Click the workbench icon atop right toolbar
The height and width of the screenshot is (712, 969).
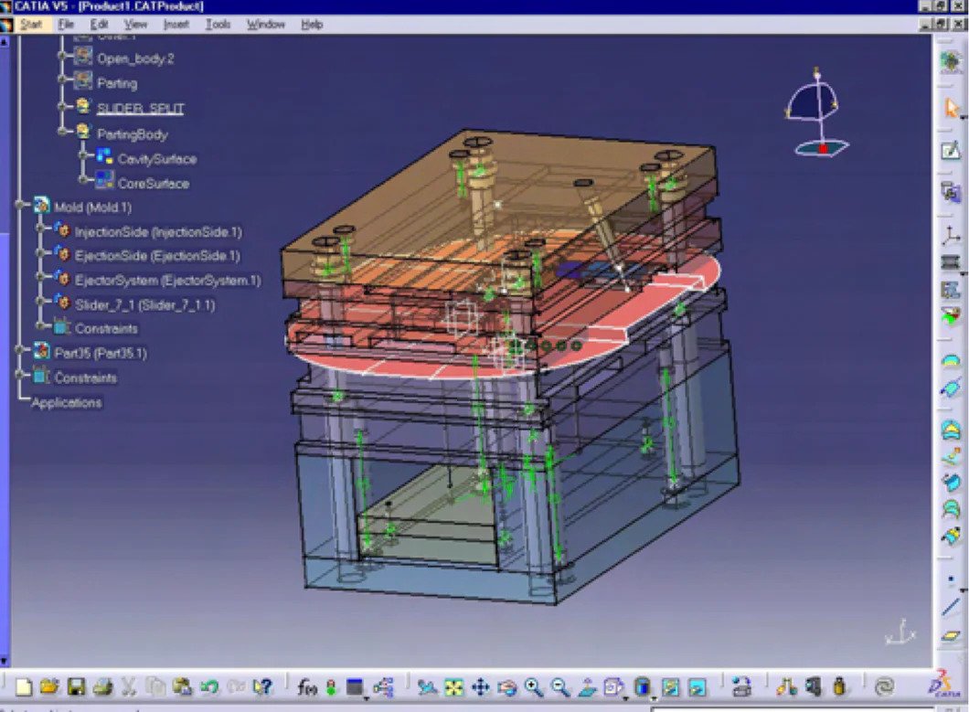click(951, 61)
